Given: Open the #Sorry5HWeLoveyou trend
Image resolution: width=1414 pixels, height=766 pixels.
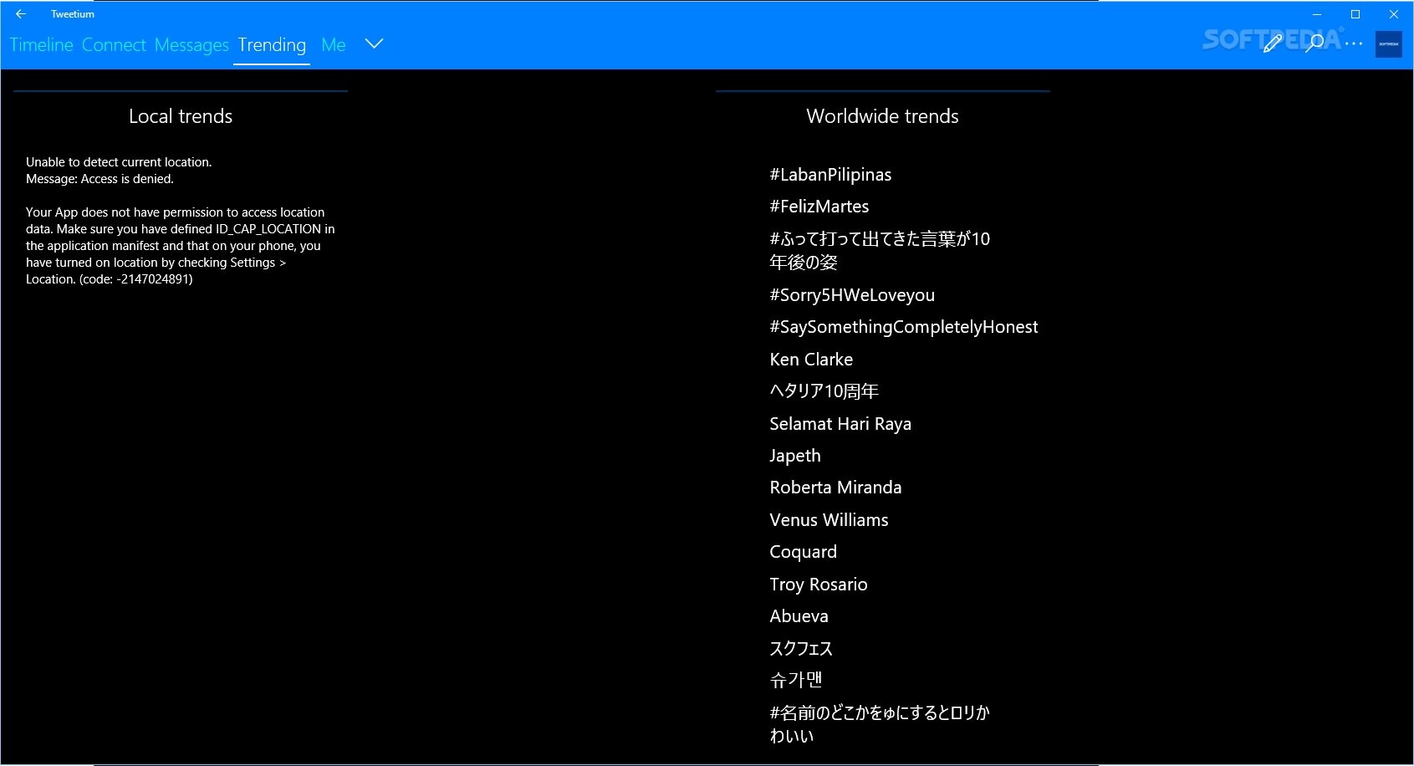Looking at the screenshot, I should pos(852,295).
